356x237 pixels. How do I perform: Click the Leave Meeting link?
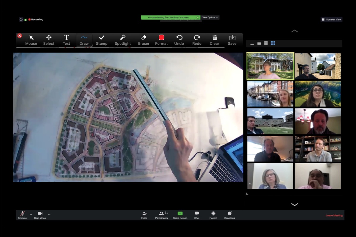pyautogui.click(x=334, y=215)
